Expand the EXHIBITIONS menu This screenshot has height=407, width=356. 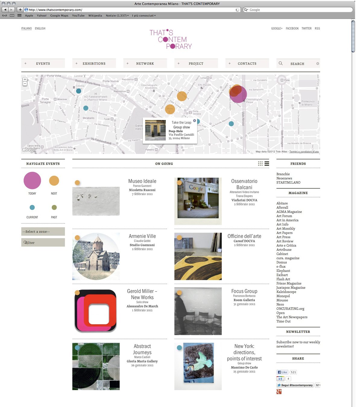(94, 63)
